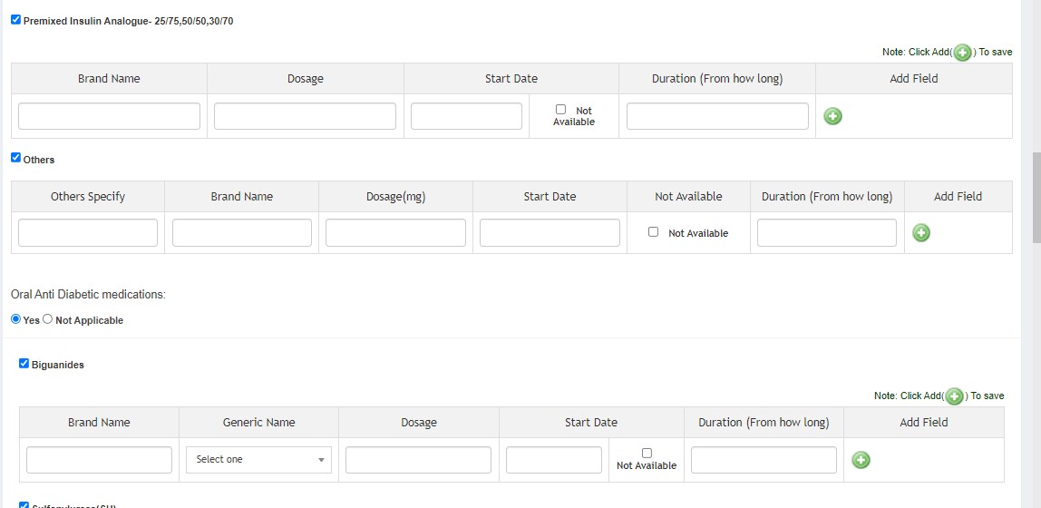Click Dosage(mg) field in Others row
This screenshot has width=1041, height=508.
tap(395, 233)
